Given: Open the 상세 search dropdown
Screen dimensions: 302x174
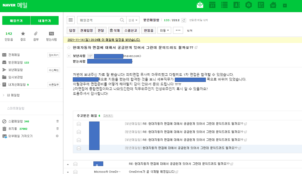Looking at the screenshot, I should click(x=133, y=20).
